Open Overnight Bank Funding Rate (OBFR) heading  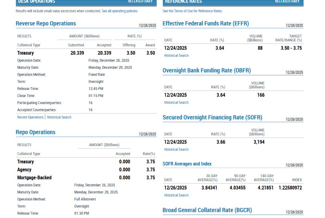[x=207, y=70]
